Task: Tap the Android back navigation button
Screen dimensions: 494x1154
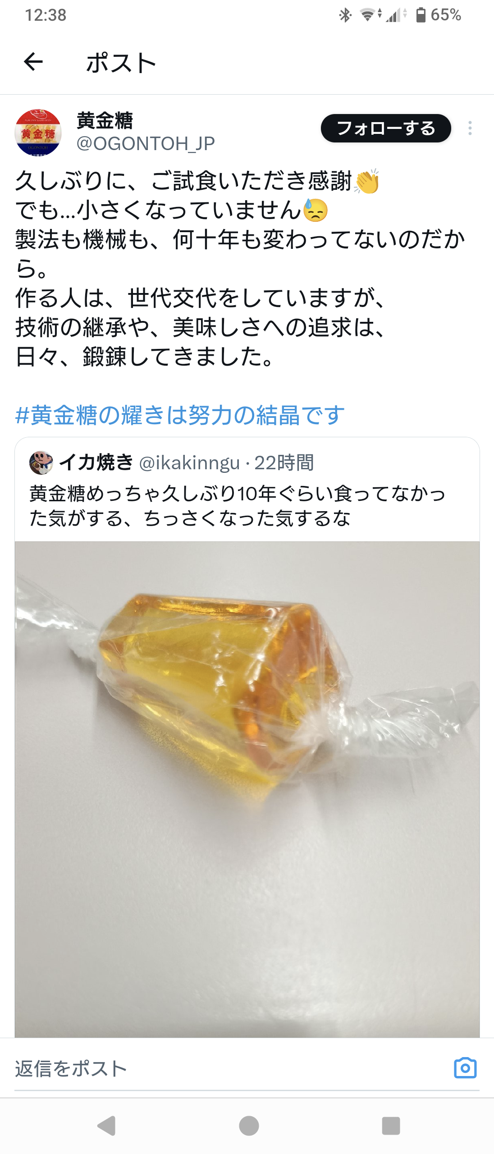Action: click(x=107, y=1126)
